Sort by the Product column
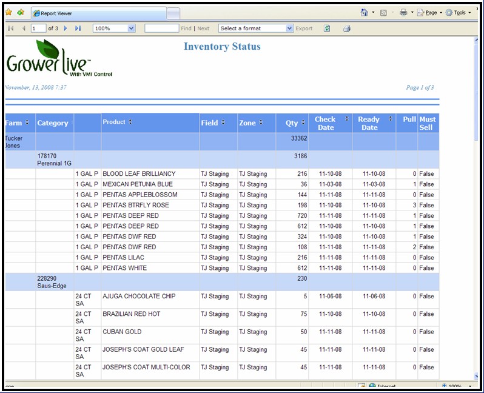This screenshot has width=484, height=393. pyautogui.click(x=130, y=123)
